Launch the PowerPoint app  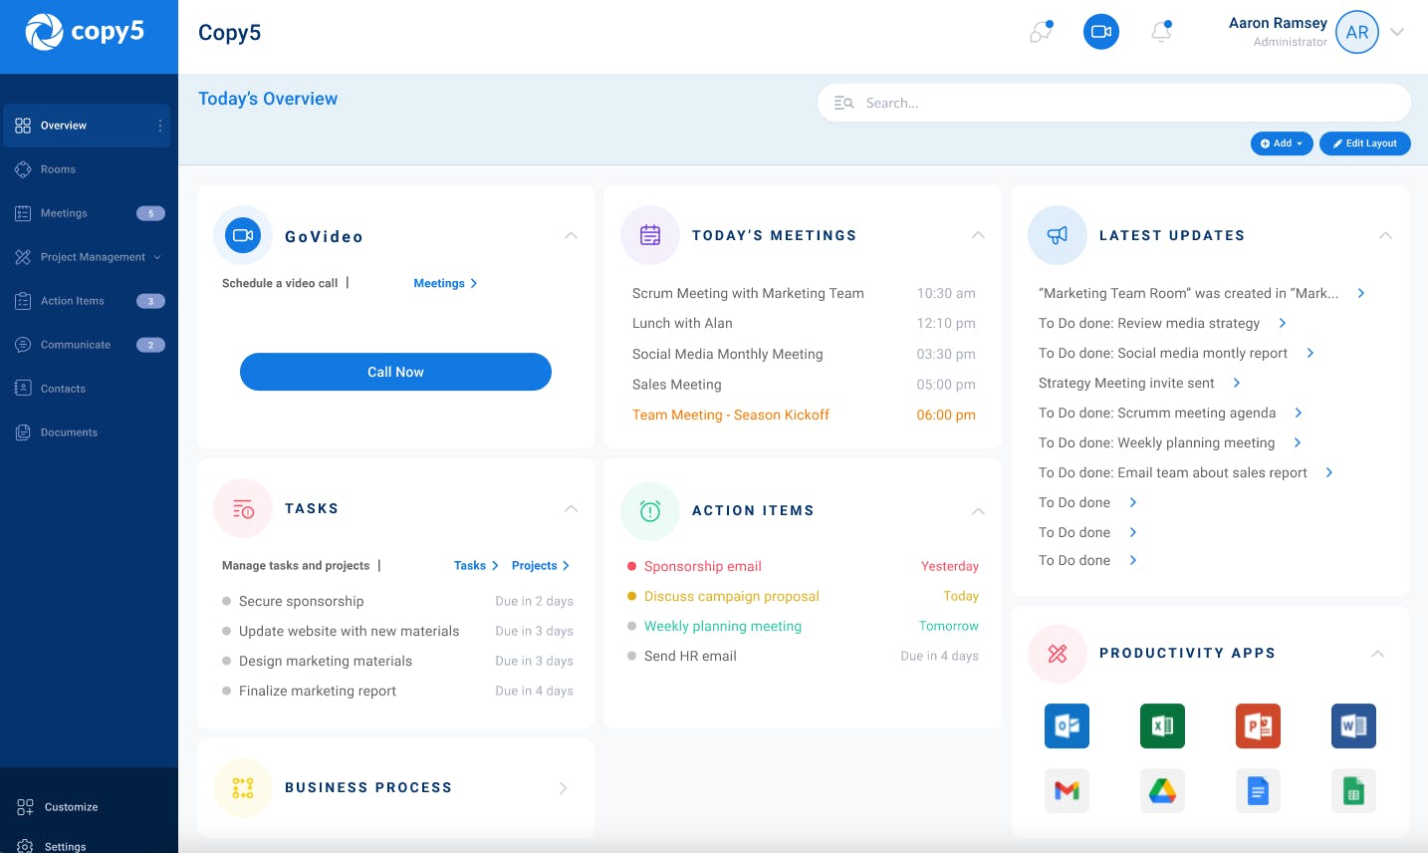coord(1258,726)
